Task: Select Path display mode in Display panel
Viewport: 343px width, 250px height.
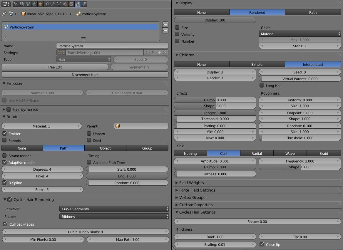Action: (x=313, y=12)
